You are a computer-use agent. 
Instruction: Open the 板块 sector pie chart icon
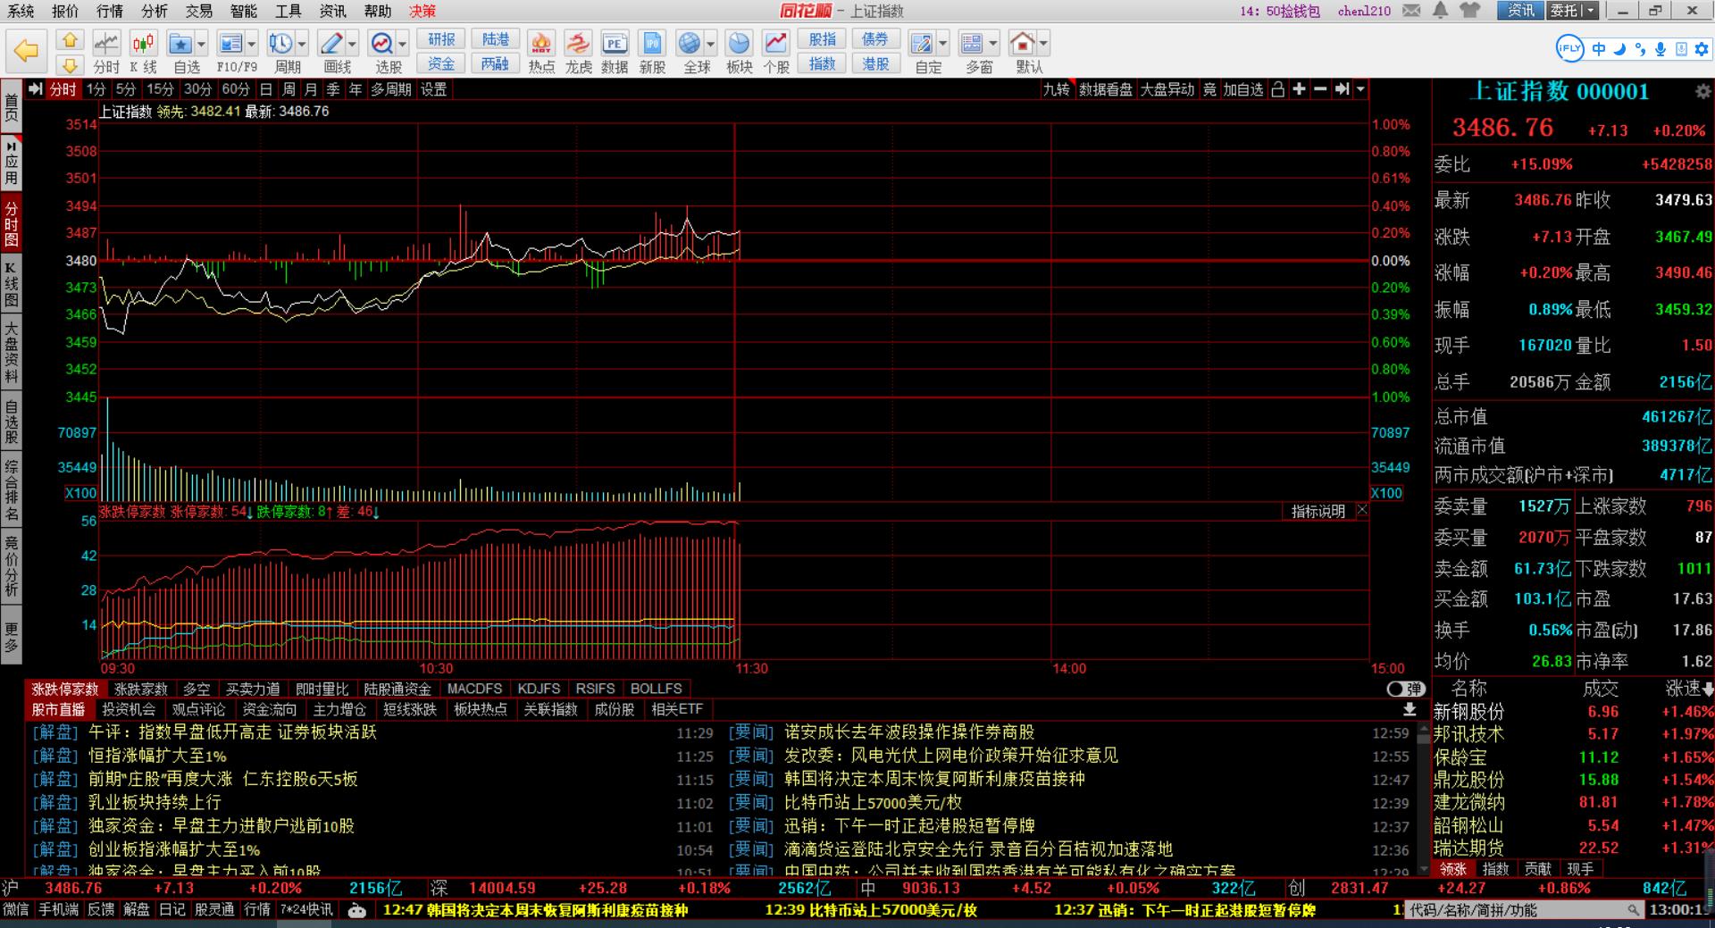click(x=739, y=51)
